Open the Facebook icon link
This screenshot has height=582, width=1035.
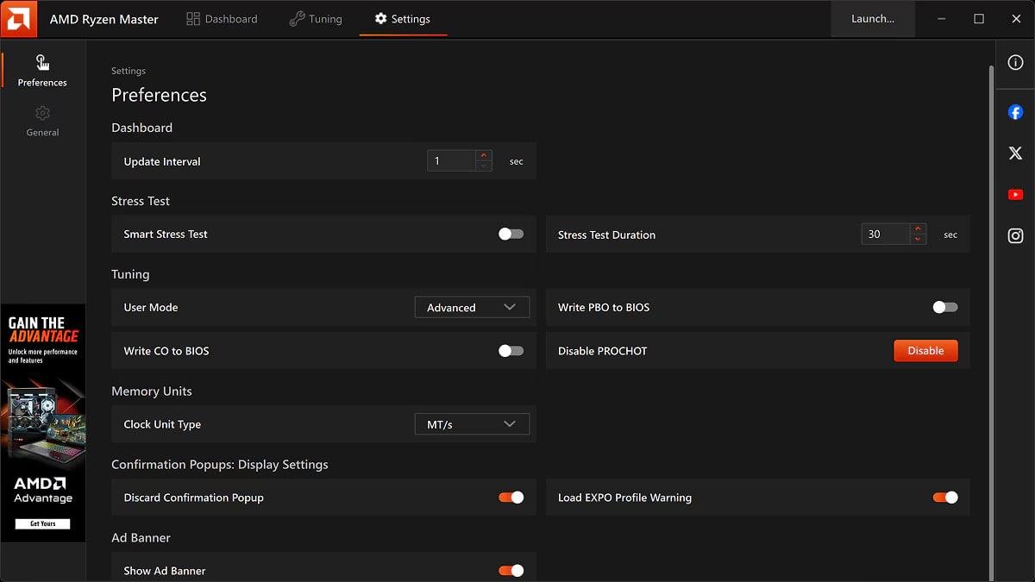click(x=1015, y=112)
